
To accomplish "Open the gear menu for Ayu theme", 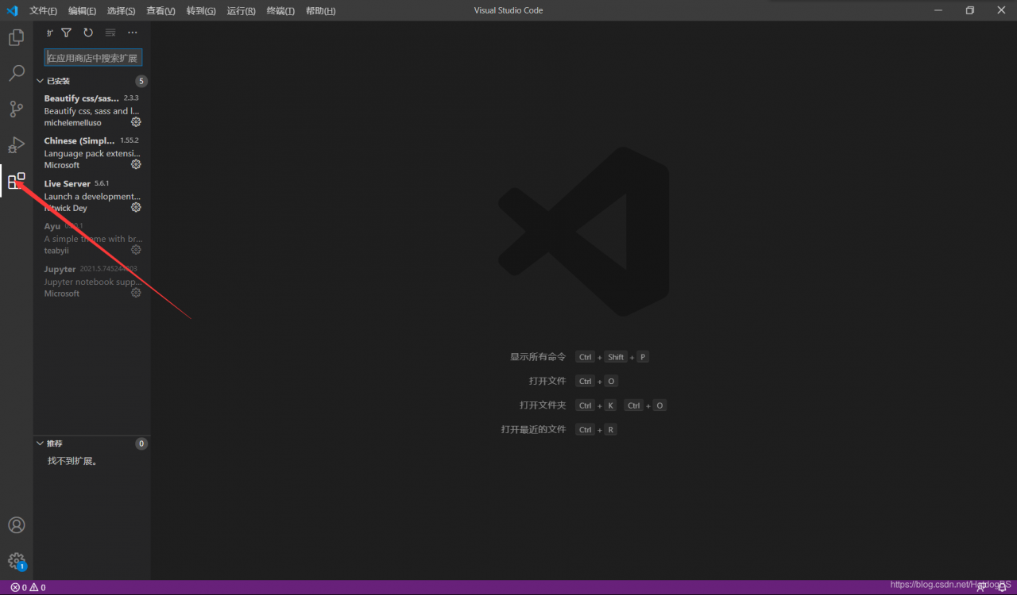I will 136,250.
